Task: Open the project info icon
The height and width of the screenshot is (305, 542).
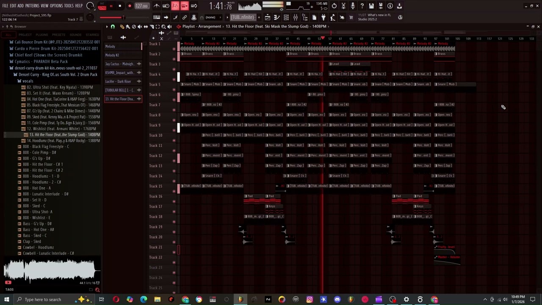Action: (x=390, y=6)
